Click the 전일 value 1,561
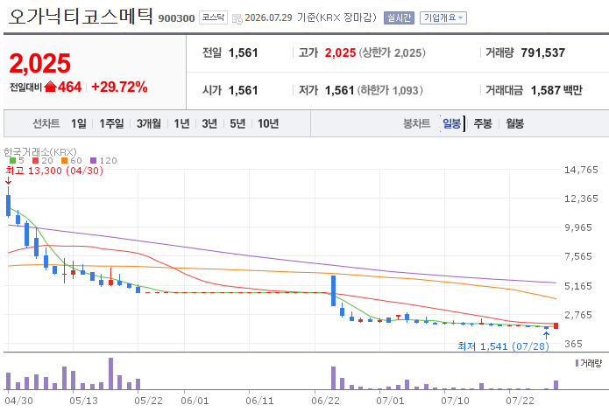609x412 pixels. (243, 52)
